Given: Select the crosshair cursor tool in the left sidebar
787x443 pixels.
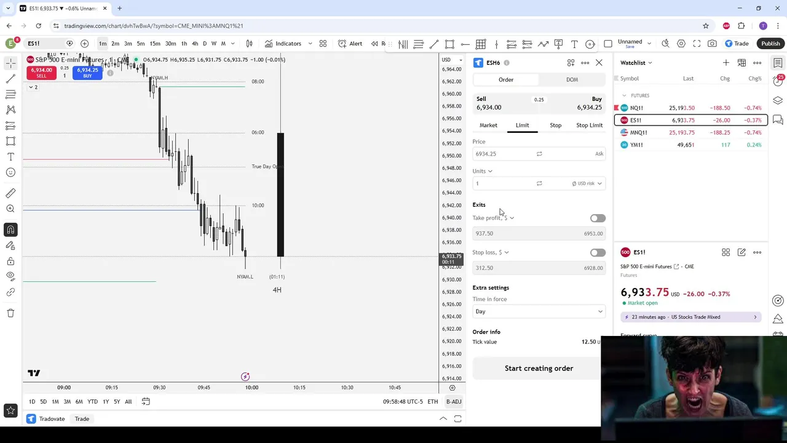Looking at the screenshot, I should point(10,63).
